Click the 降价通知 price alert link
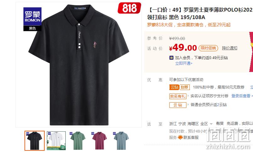This screenshot has height=152, width=253. [x=230, y=48]
